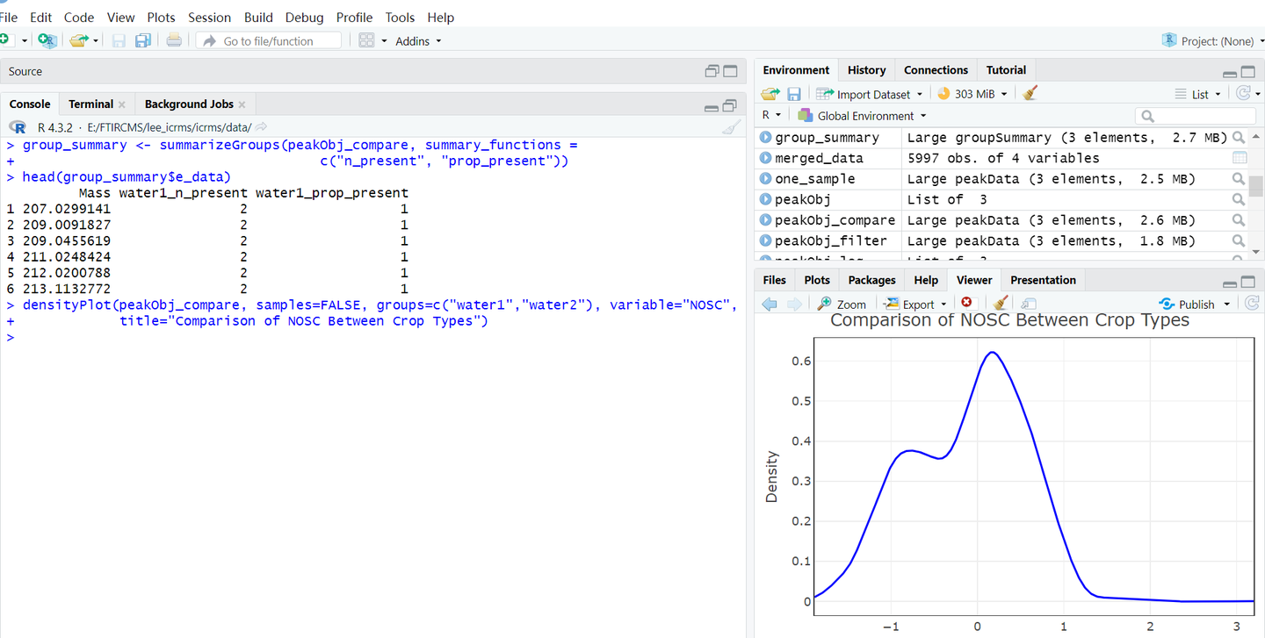Clear console with the broom icon

(x=731, y=127)
